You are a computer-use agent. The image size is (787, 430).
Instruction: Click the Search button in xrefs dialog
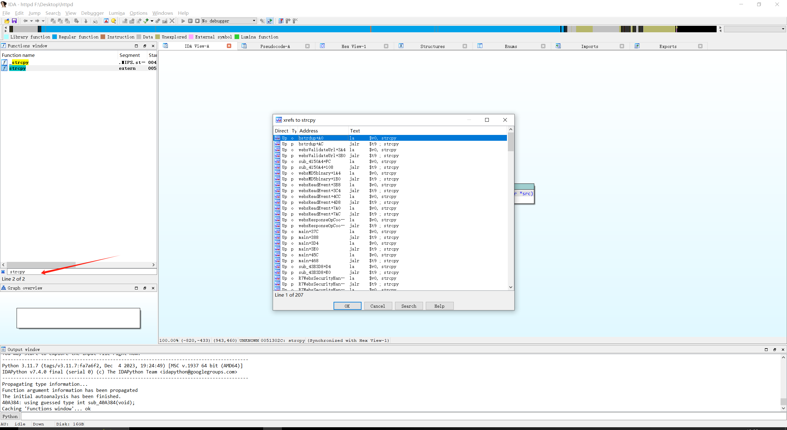click(409, 306)
